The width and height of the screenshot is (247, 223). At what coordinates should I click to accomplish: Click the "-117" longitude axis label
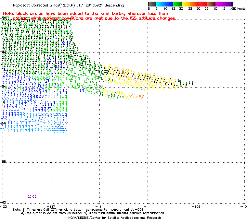click(51, 206)
